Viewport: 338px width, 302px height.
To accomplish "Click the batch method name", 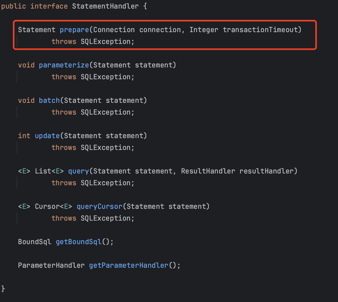I will [50, 100].
